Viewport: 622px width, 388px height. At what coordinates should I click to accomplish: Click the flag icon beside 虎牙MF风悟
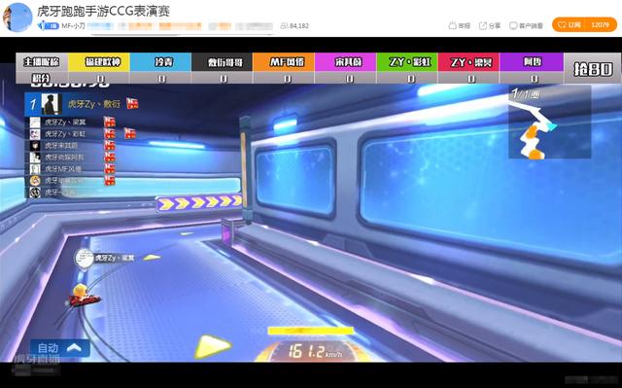pos(110,169)
